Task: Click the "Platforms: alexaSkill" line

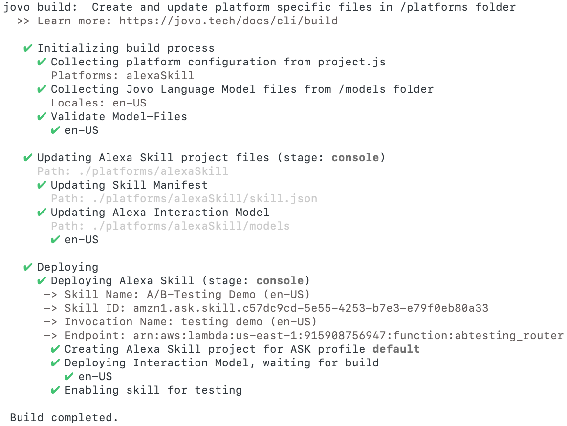Action: [x=122, y=76]
